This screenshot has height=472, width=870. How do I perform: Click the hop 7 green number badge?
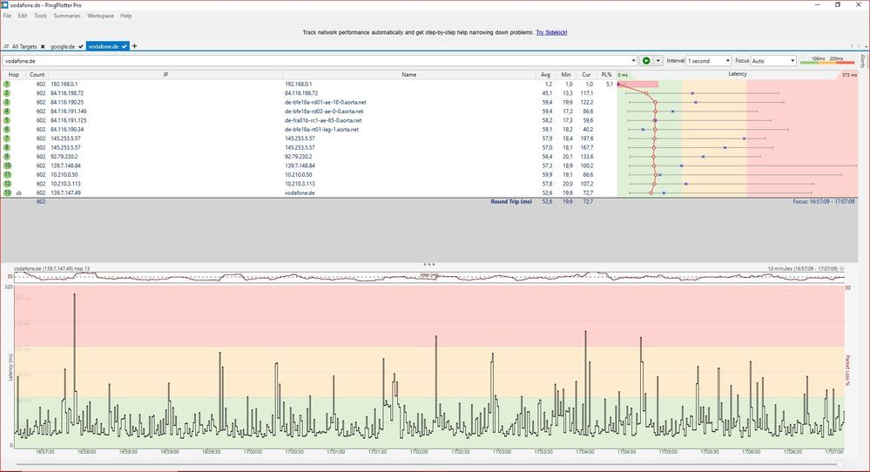click(x=6, y=138)
